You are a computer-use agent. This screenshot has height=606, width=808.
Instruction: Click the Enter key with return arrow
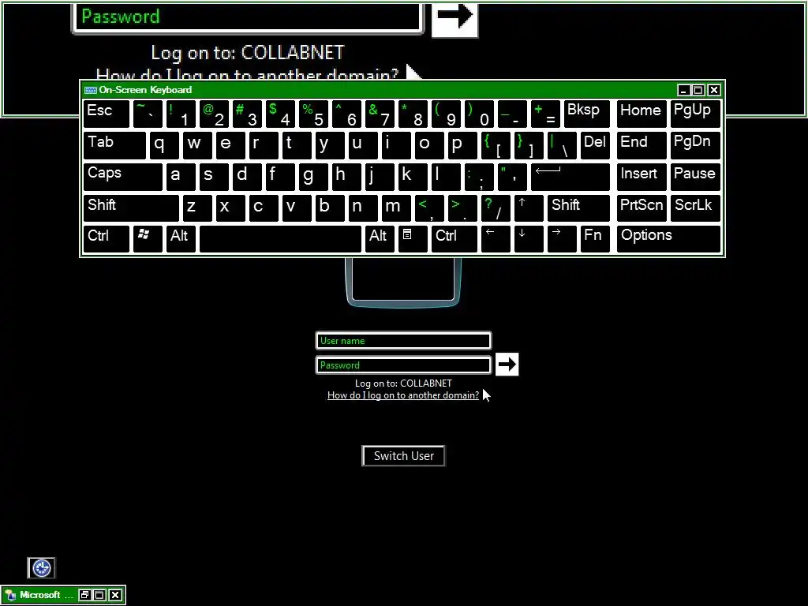tap(570, 177)
